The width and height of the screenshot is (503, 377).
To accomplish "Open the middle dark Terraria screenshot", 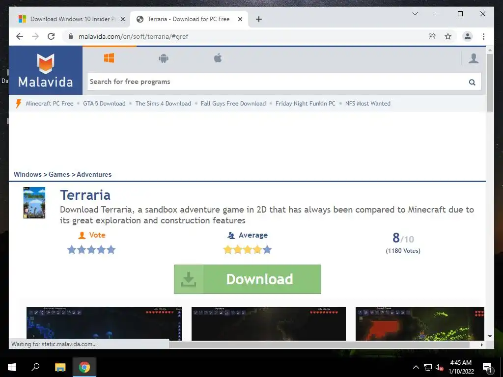I will tap(269, 323).
